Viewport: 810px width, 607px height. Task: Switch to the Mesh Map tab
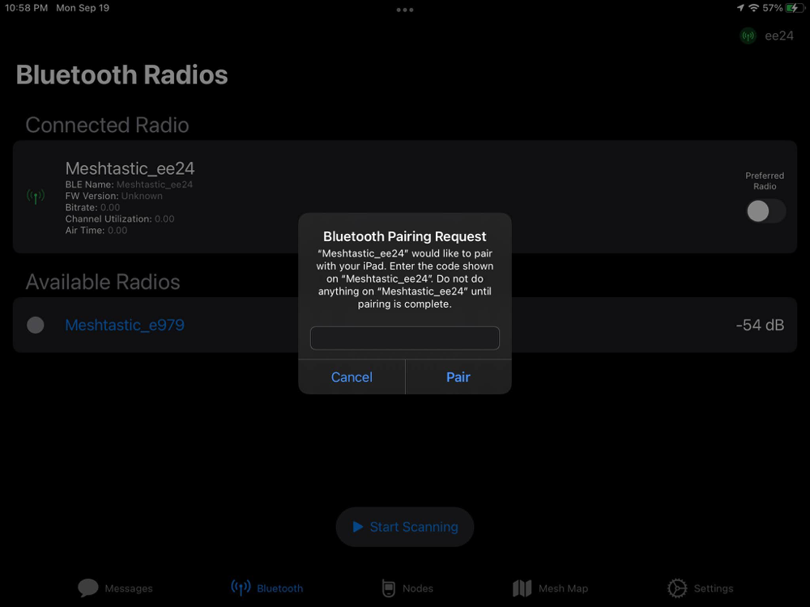point(550,588)
